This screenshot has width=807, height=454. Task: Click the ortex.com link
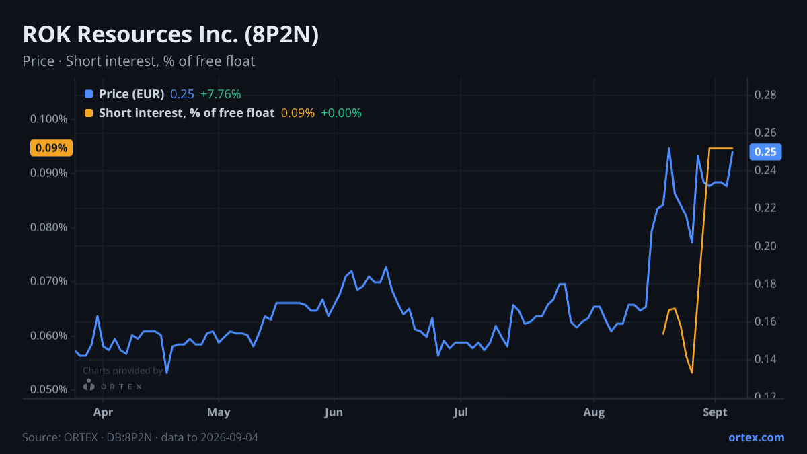tap(757, 437)
